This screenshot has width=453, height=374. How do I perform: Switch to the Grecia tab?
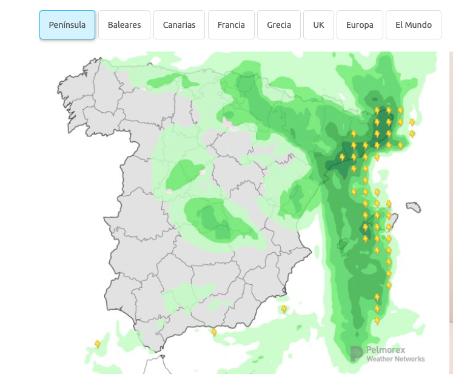[x=279, y=25]
